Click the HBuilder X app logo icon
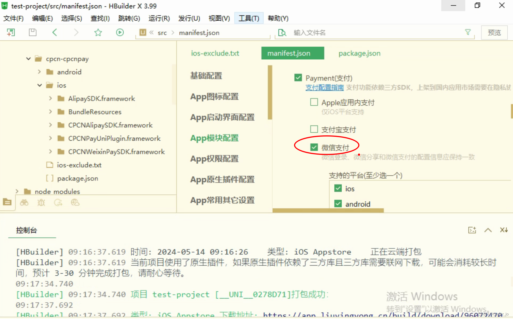The width and height of the screenshot is (513, 319). point(5,5)
